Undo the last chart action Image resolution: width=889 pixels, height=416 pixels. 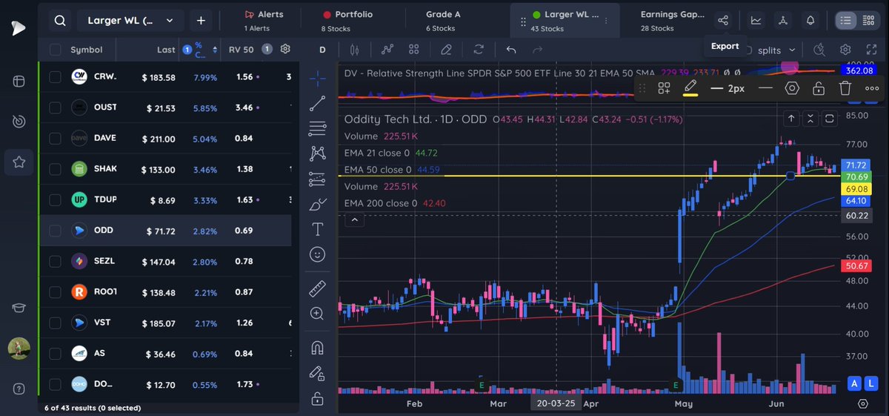click(511, 50)
